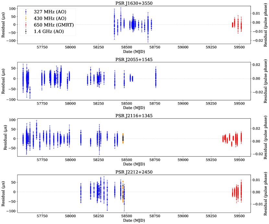Click the −0.01 pulse-phase tick in PSR J2212+2450 plot
Screen dimensions: 269x224
[258, 204]
